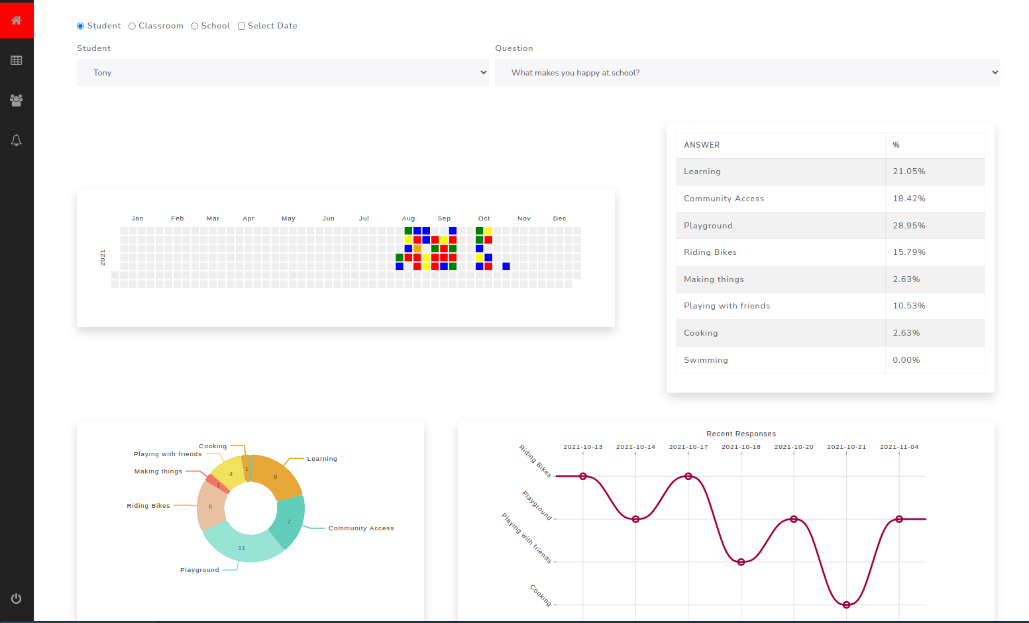Click the 2021-10-17 data point

click(688, 477)
